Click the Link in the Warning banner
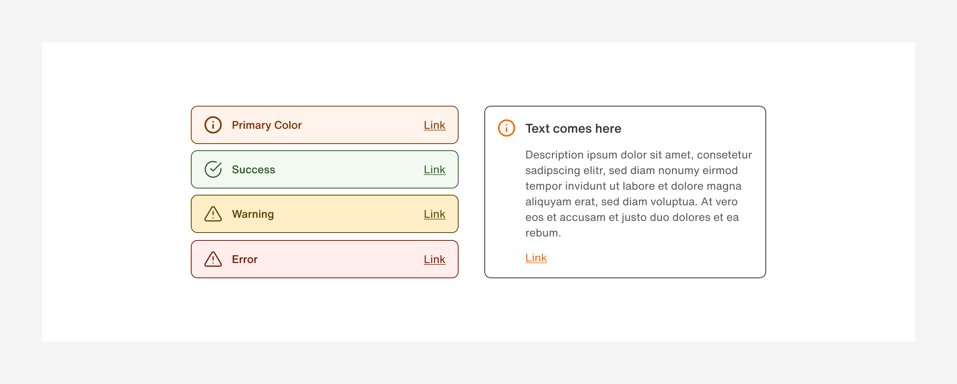Screen dimensions: 957x384 coord(434,214)
